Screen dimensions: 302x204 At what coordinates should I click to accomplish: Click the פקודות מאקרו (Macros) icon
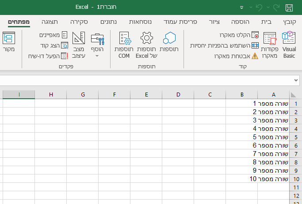[x=270, y=44]
